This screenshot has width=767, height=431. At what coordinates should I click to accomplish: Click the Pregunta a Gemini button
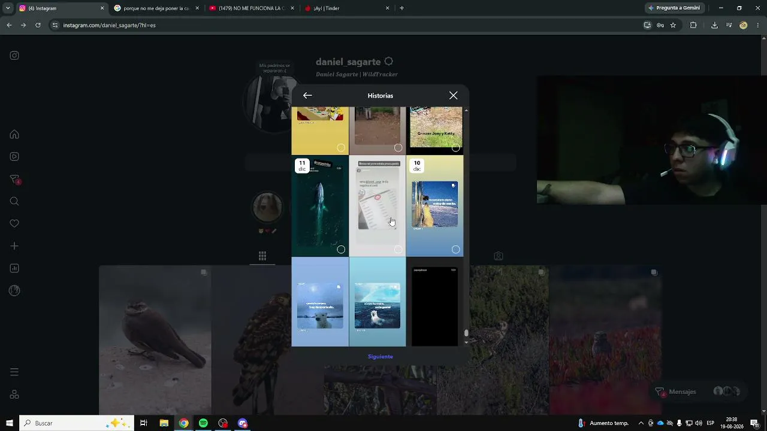pyautogui.click(x=674, y=8)
